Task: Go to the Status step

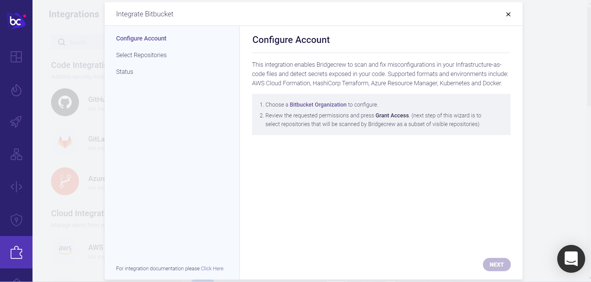Action: click(x=124, y=72)
